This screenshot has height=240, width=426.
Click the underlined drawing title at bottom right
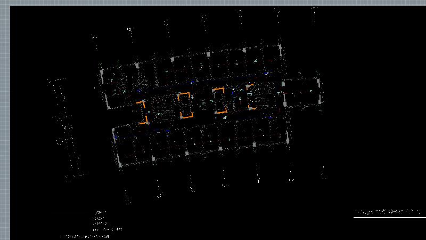(389, 212)
